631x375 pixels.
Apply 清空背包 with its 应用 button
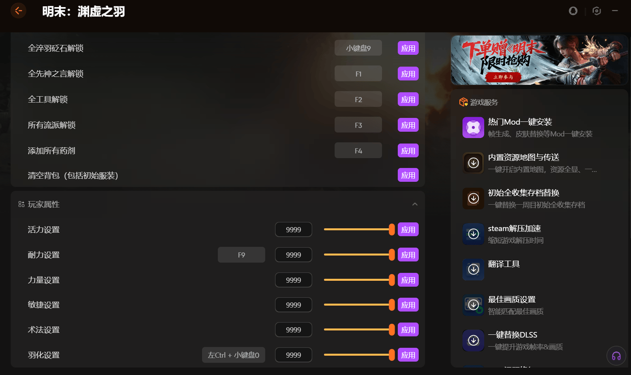coord(408,175)
